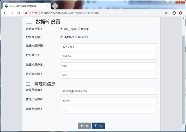Click the browser back arrow
Screen dimensions: 186x132
coord(6,13)
